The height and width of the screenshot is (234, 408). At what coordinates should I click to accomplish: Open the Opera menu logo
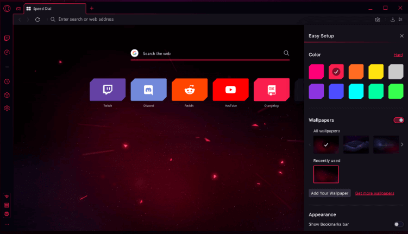pos(7,8)
